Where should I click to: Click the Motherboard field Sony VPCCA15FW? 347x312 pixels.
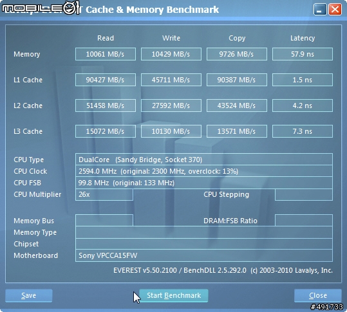[x=204, y=255]
